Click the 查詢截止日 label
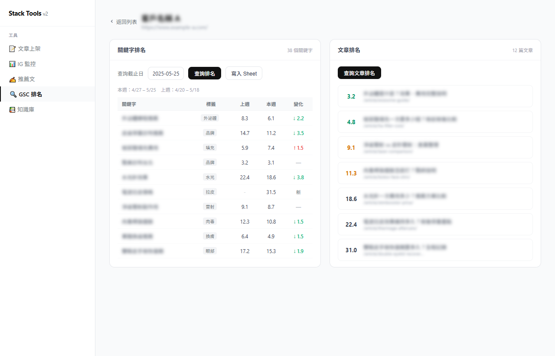The image size is (555, 356). click(131, 74)
